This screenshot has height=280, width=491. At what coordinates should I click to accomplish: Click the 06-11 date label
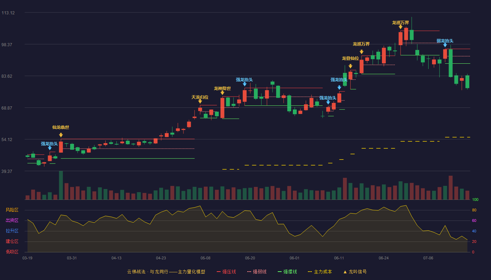(339, 258)
